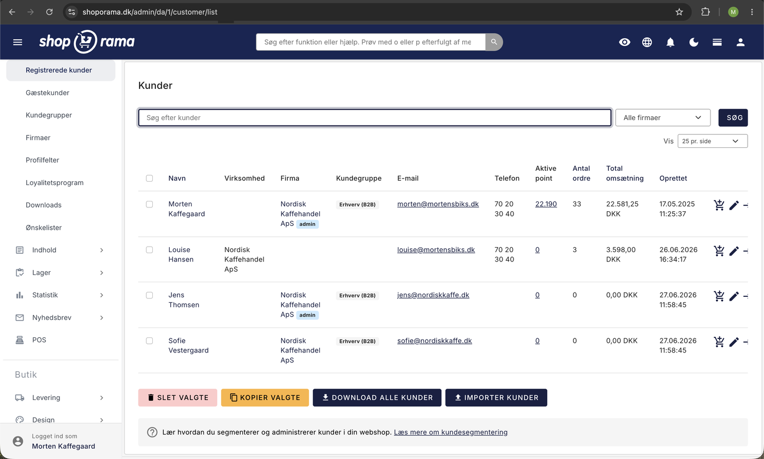Click the Download alle kunder button
The width and height of the screenshot is (764, 459).
click(377, 397)
